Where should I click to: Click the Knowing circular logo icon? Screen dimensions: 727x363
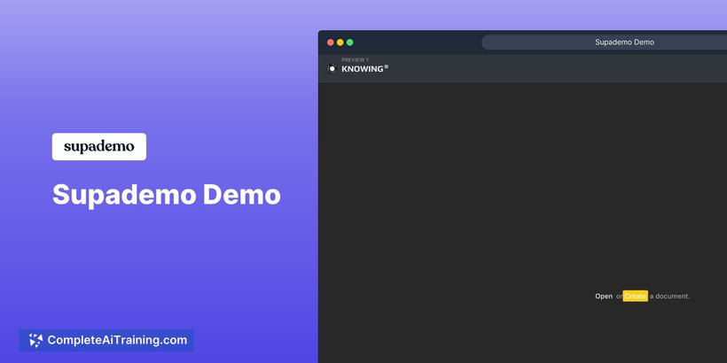tap(332, 69)
